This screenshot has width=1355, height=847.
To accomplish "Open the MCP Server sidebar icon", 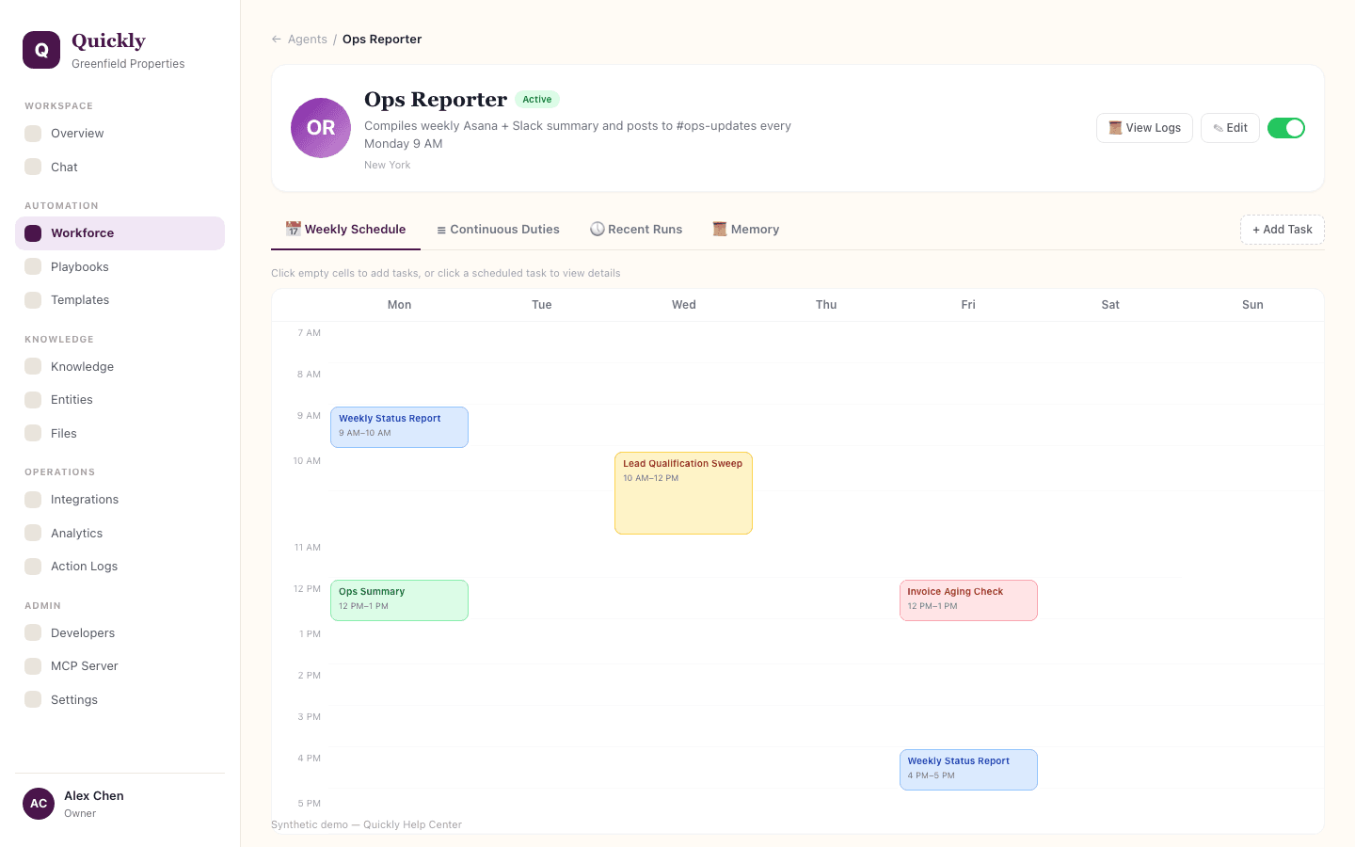I will 33,666.
